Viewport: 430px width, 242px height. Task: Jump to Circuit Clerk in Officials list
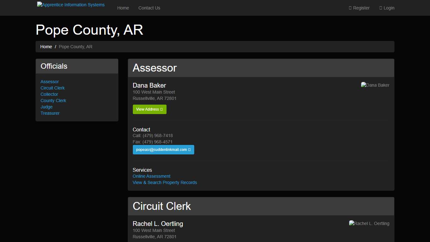53,88
